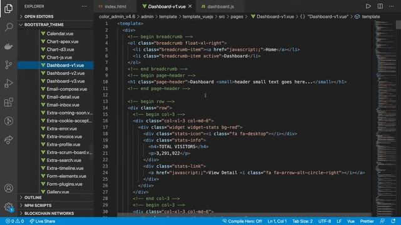The width and height of the screenshot is (401, 225).
Task: Click the Run play button in the editor title bar
Action: coord(368,6)
